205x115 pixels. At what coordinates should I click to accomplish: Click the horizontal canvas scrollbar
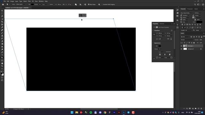click(99, 109)
